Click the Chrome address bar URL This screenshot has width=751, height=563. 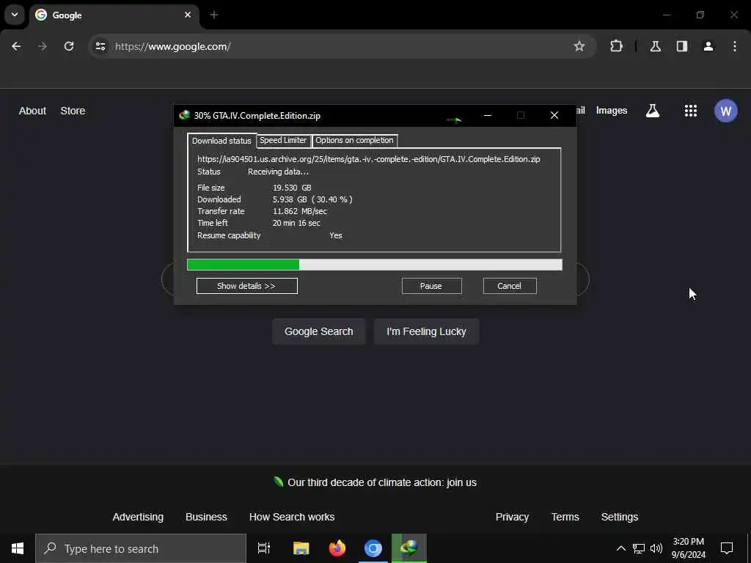173,46
